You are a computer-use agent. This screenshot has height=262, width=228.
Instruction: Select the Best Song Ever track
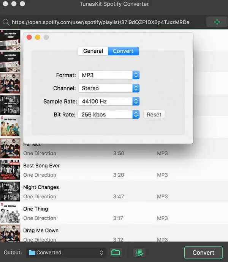click(x=114, y=170)
